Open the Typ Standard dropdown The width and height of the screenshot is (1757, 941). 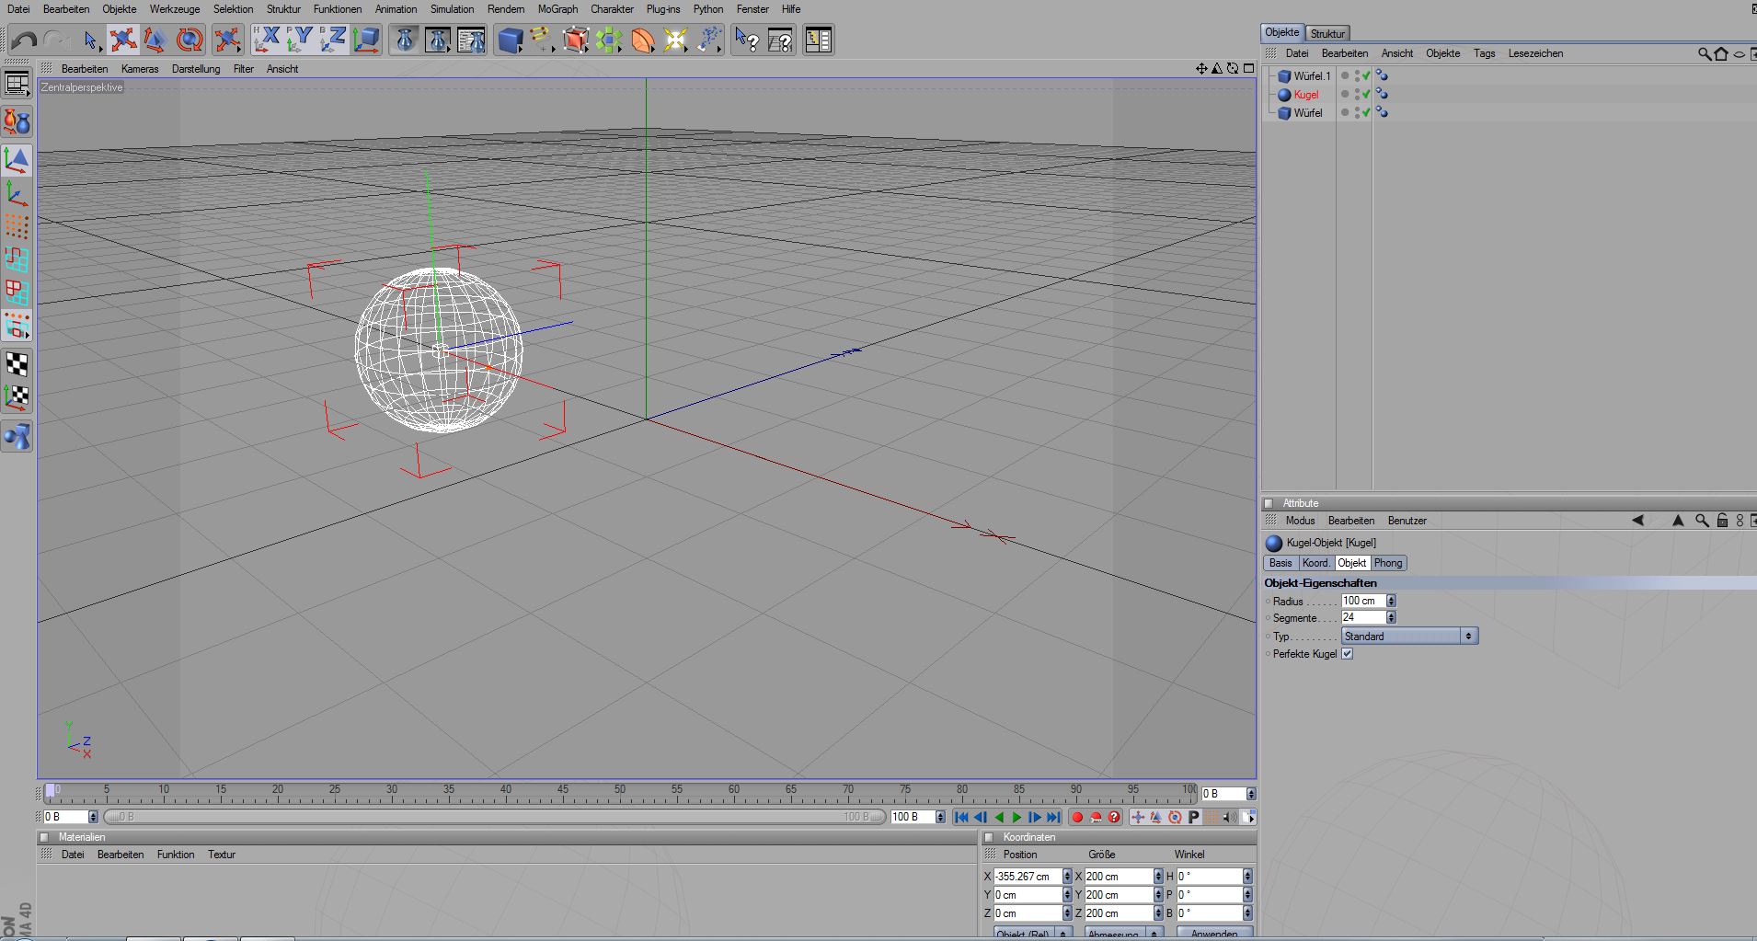click(x=1408, y=637)
